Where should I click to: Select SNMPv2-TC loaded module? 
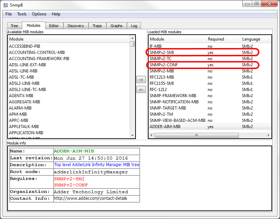tap(210, 59)
